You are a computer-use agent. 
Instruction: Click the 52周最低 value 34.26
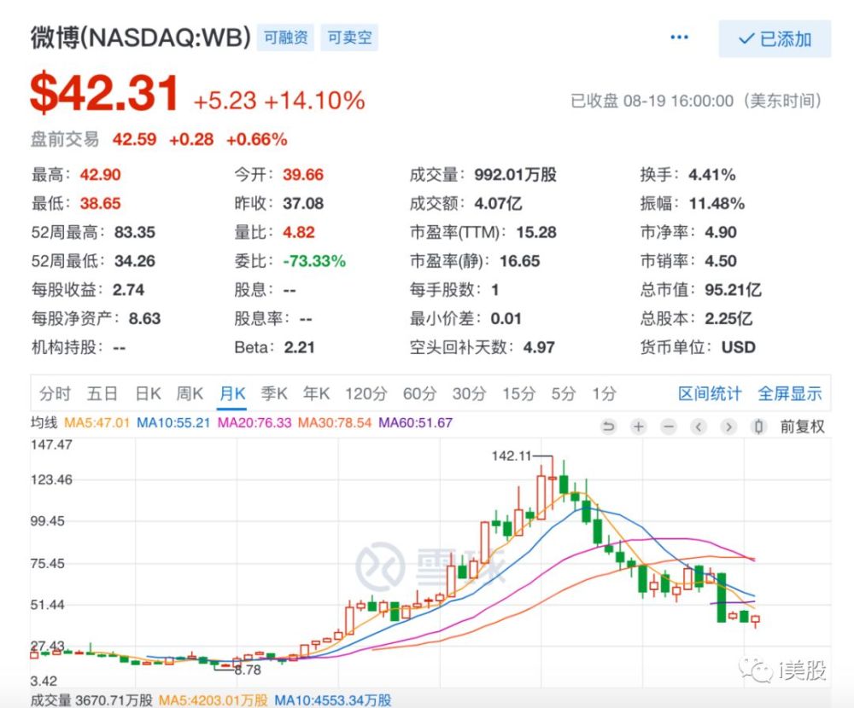pos(135,261)
